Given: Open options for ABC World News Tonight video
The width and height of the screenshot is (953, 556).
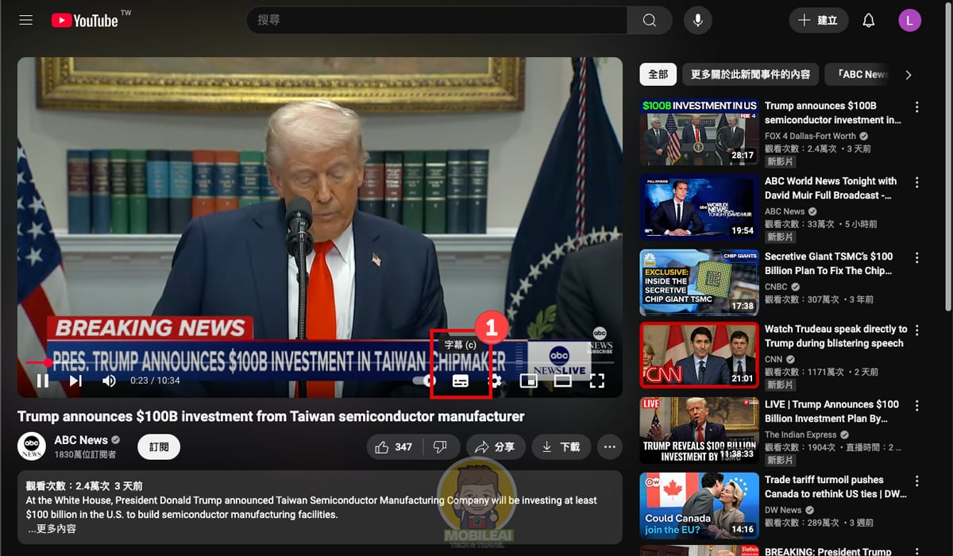Looking at the screenshot, I should pyautogui.click(x=917, y=183).
